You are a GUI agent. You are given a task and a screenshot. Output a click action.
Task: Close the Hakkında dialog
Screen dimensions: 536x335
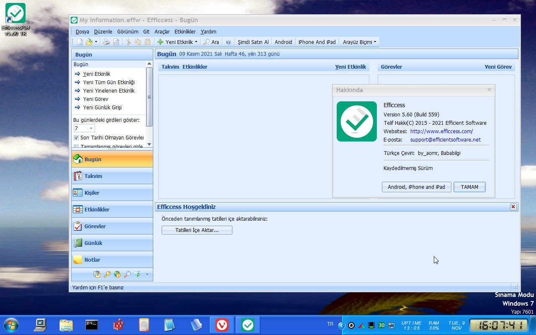tap(489, 90)
